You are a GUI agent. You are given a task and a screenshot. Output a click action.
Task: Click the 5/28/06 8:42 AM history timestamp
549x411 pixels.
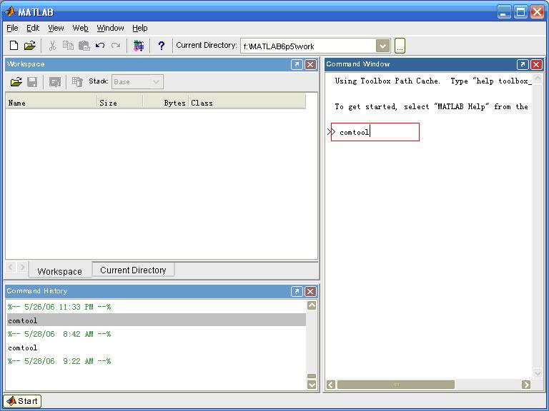[59, 334]
